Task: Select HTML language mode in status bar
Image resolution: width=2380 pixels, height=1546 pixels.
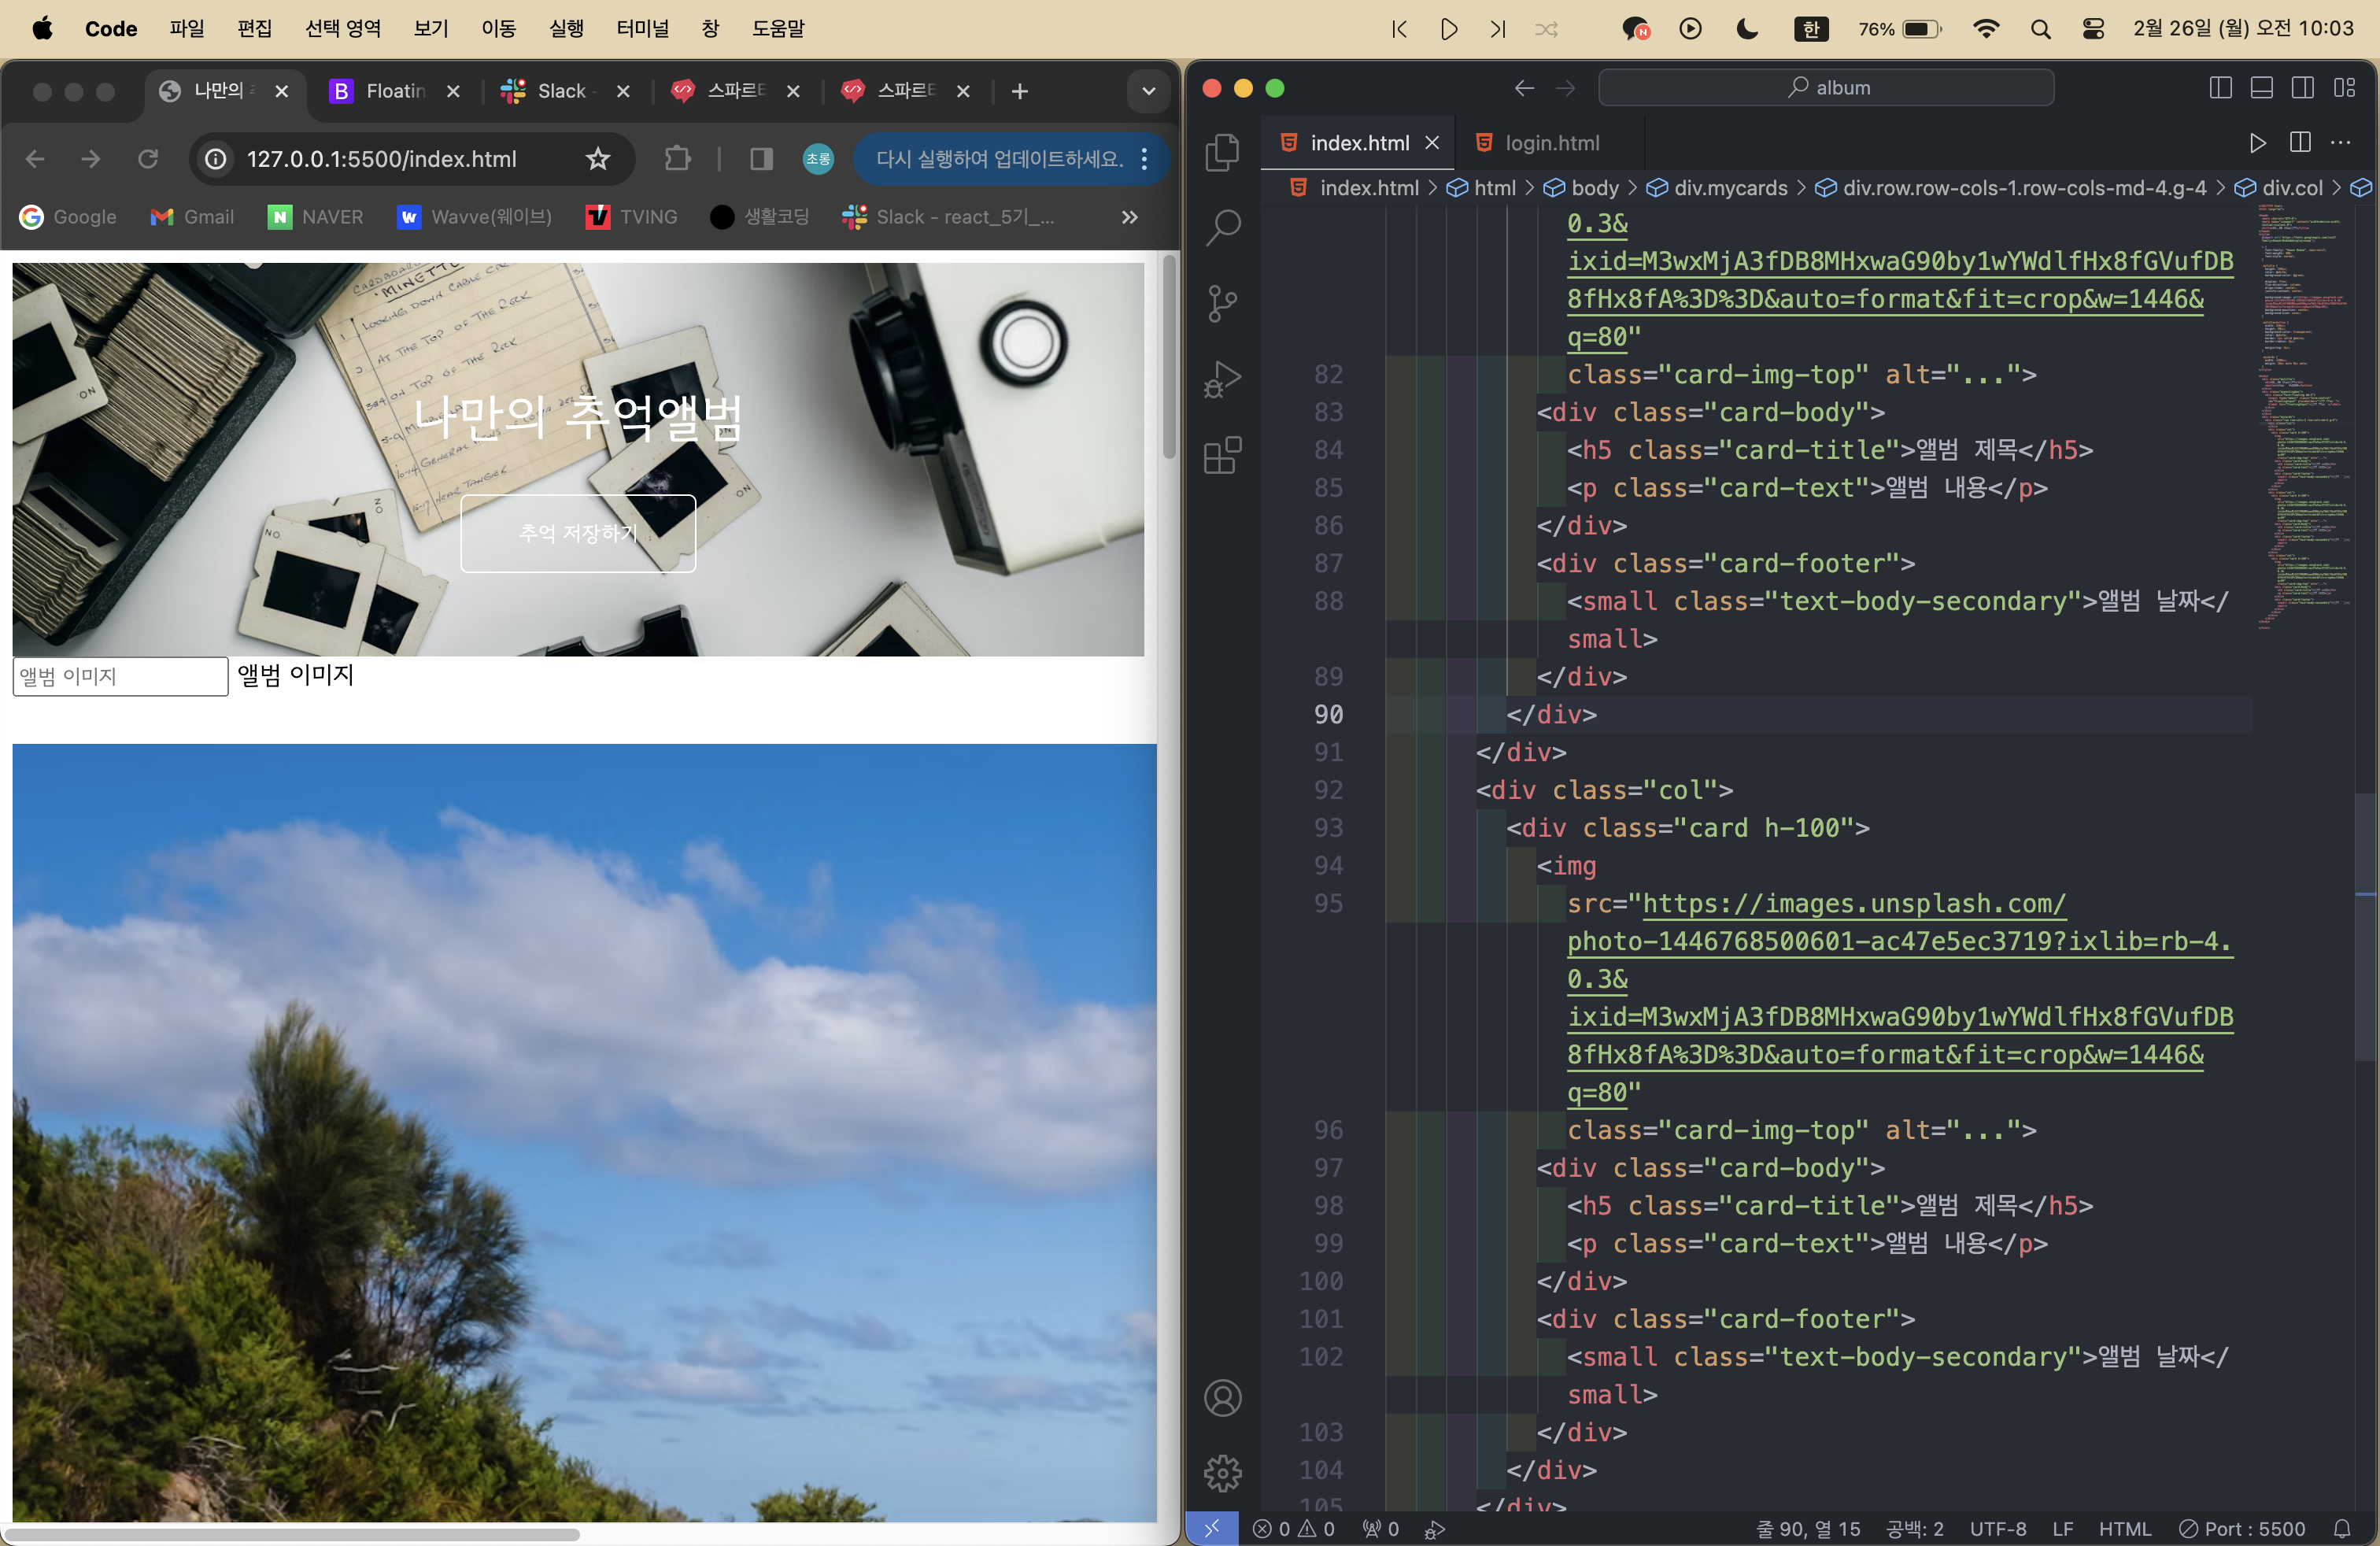Action: 2125,1528
